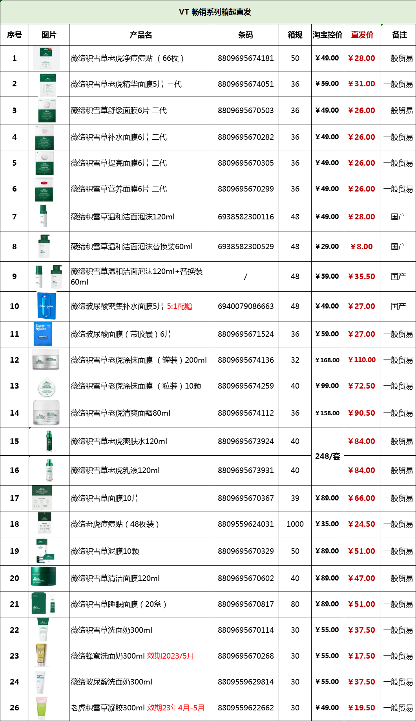Click the 淘宝控价 column header
The image size is (416, 721).
pos(328,35)
